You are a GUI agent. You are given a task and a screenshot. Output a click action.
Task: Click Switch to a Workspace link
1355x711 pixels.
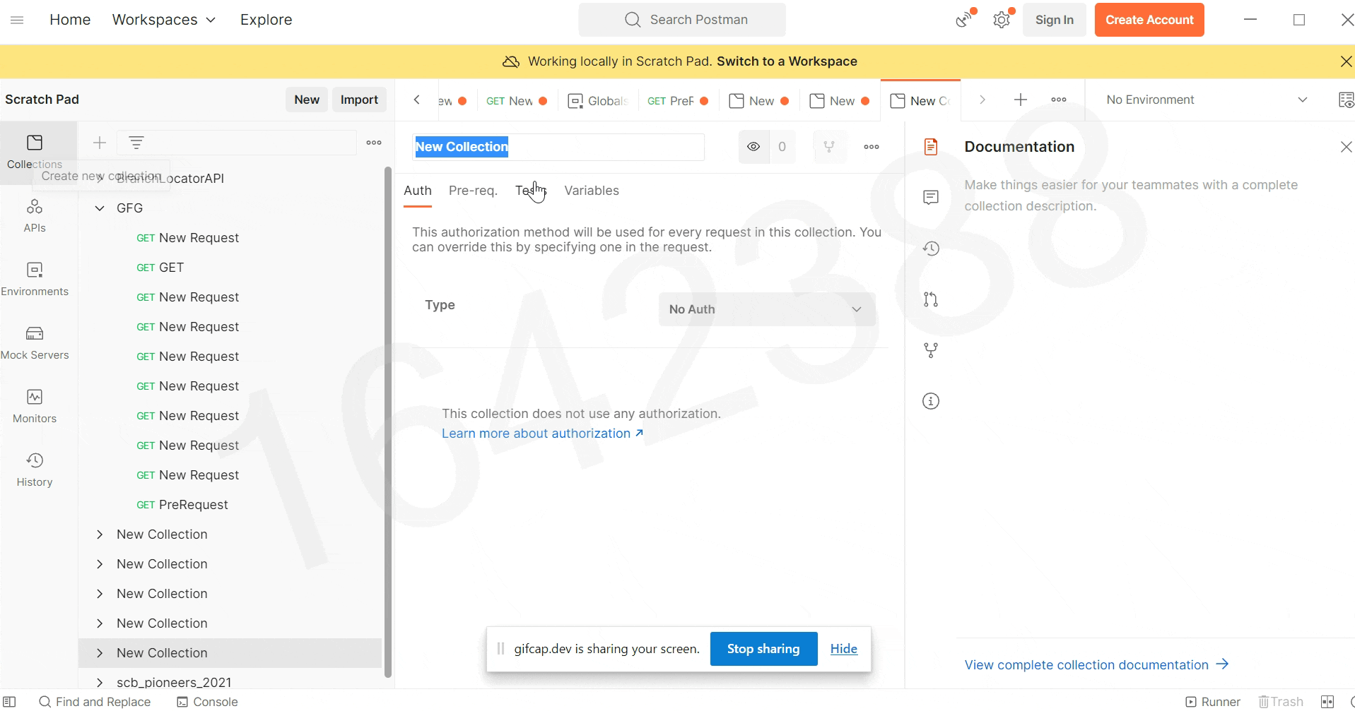787,61
